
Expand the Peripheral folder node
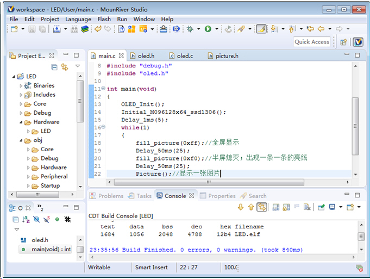pyautogui.click(x=28, y=177)
